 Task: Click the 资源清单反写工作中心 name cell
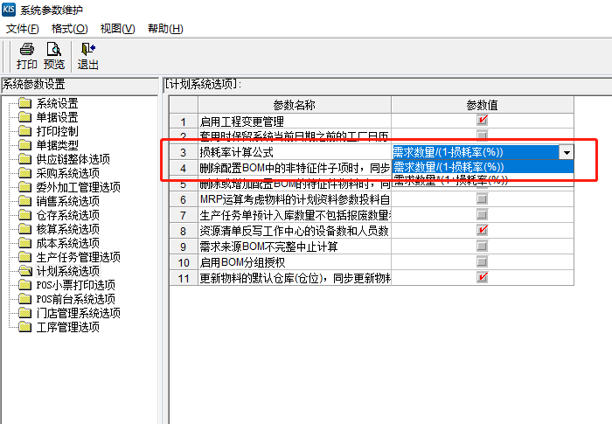coord(295,231)
